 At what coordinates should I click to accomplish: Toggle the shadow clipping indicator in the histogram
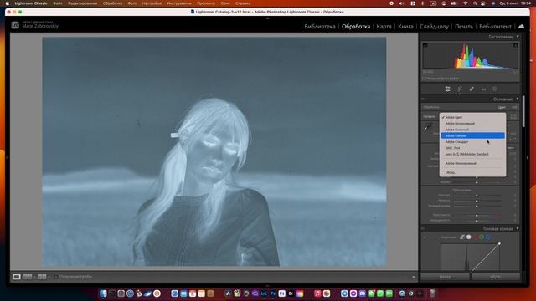point(425,45)
